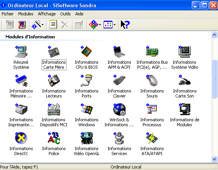Open Informations Ports connector icon

coord(87,81)
